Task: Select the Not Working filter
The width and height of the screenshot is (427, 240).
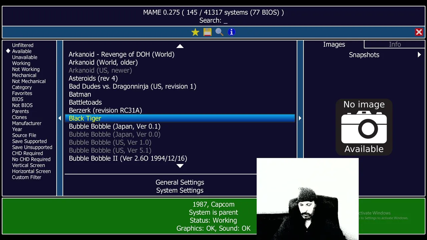Action: click(x=26, y=69)
